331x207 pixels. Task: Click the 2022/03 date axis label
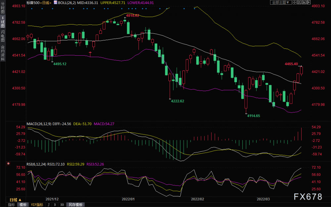263,199
